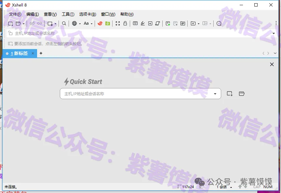Screen dimensions: 281x193
Task: Click the Quick Start host input field
Action: pyautogui.click(x=137, y=94)
